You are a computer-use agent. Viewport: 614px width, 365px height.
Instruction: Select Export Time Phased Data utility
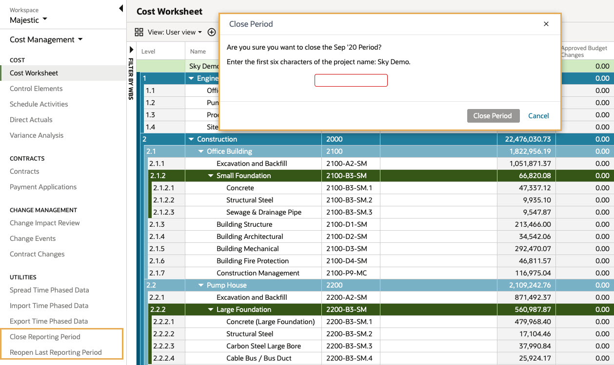[49, 321]
